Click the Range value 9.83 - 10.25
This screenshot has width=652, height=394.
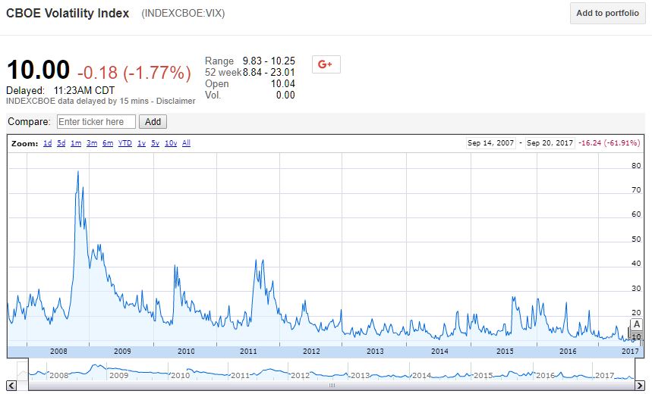[x=269, y=61]
